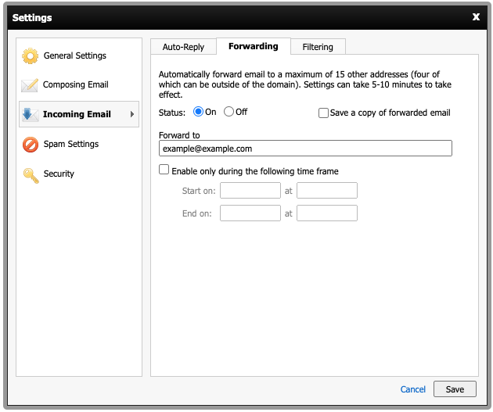Click the End on time field

coord(327,213)
